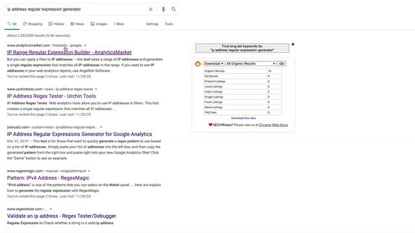The image size is (415, 233).
Task: Switch to the Shopping tab
Action: (x=32, y=24)
